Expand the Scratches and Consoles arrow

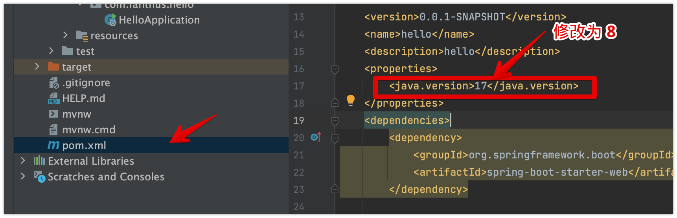click(23, 176)
